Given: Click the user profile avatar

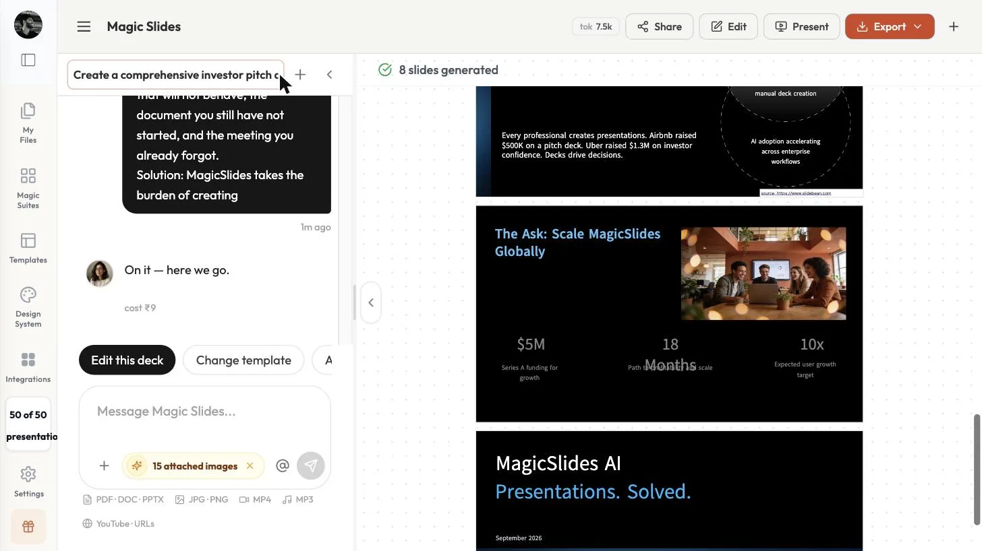Looking at the screenshot, I should coord(28,25).
